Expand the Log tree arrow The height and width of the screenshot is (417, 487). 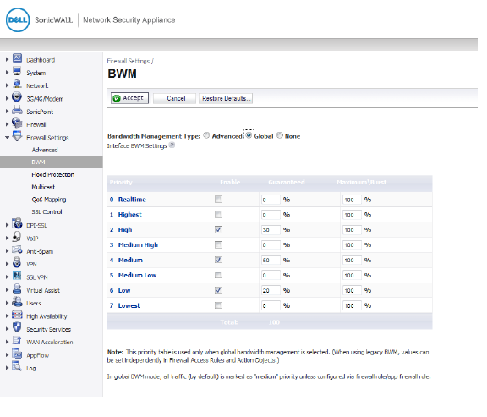[7, 368]
